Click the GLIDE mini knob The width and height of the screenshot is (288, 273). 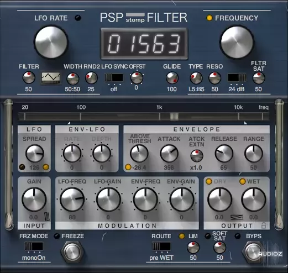(172, 78)
